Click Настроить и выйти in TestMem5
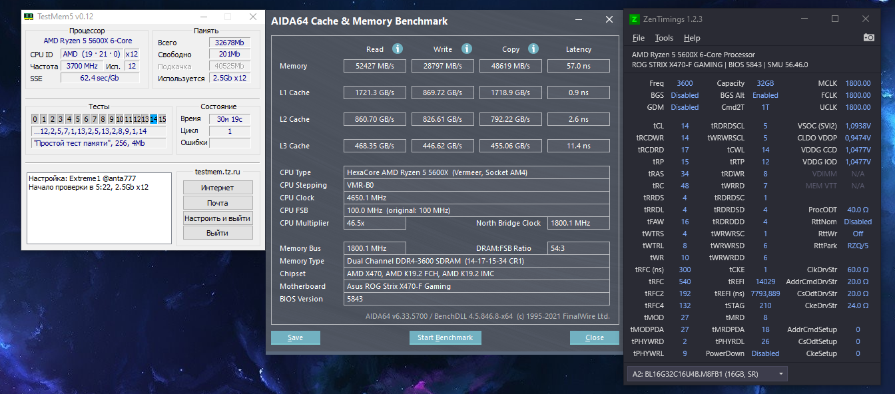 point(218,218)
